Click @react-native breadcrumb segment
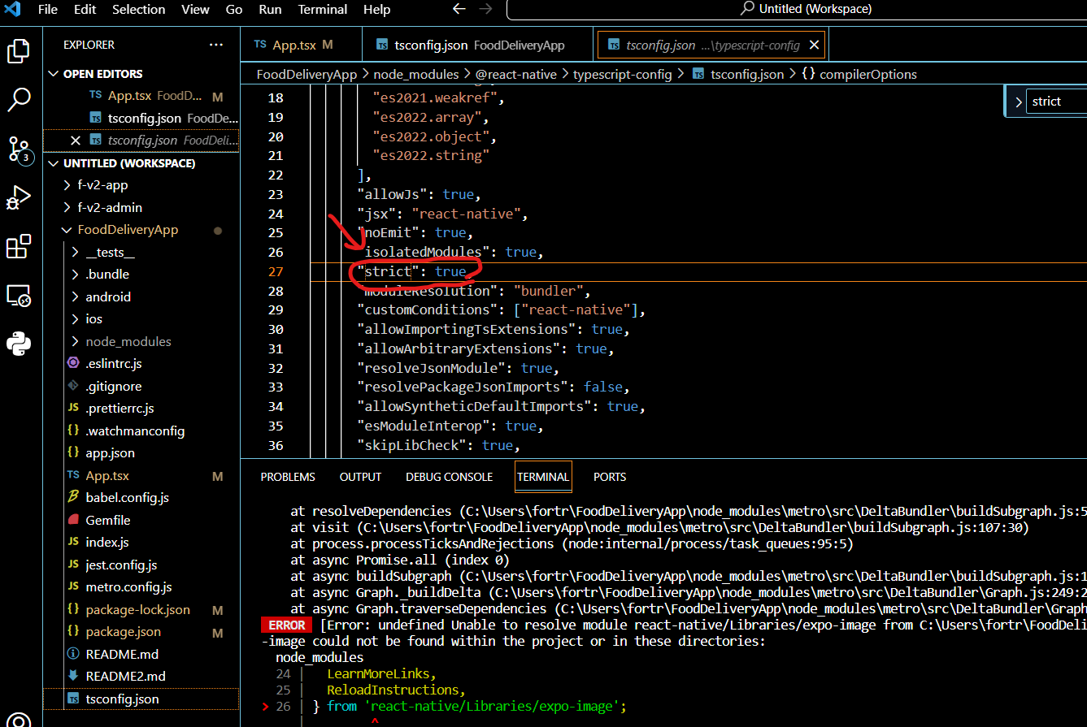Image resolution: width=1087 pixels, height=727 pixels. pyautogui.click(x=516, y=74)
